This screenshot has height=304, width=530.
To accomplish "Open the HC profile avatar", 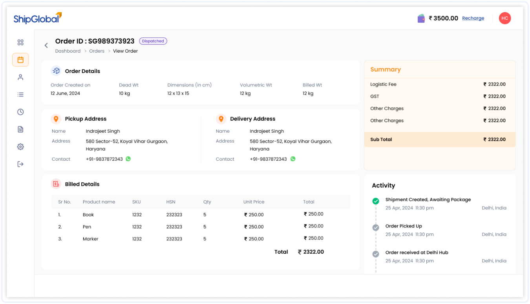I will point(505,18).
